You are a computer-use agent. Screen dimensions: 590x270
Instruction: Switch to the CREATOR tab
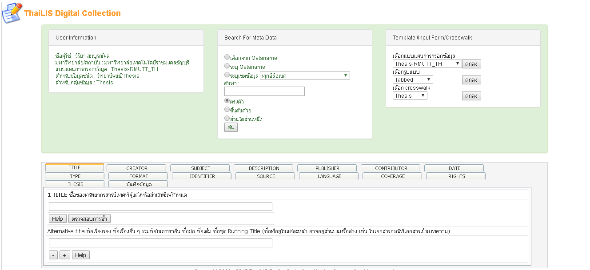click(x=136, y=168)
